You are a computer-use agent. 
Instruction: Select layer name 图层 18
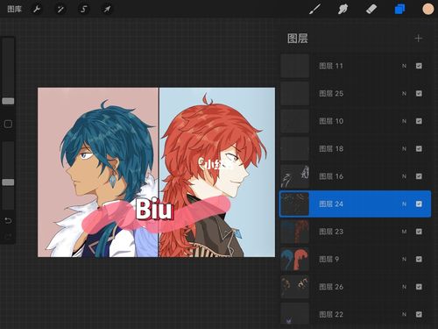[331, 148]
